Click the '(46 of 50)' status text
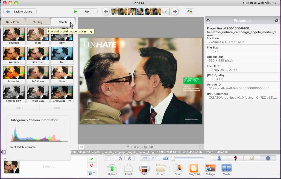The height and width of the screenshot is (179, 281). click(223, 152)
